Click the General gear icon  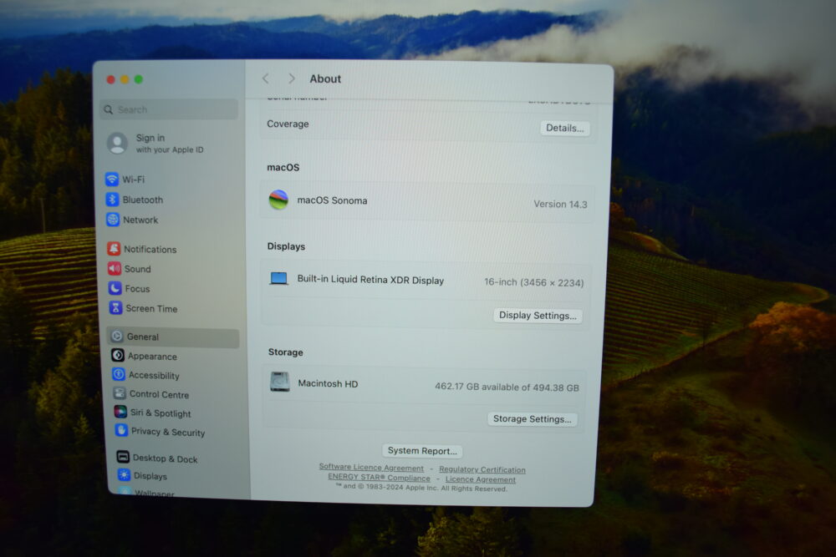coord(117,336)
